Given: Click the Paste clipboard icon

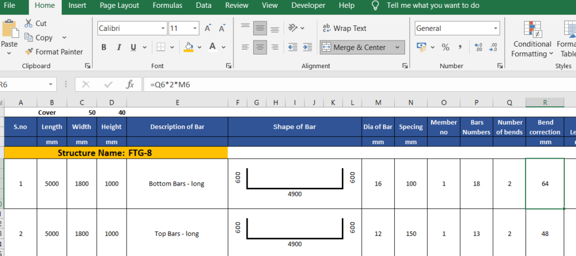Looking at the screenshot, I should [10, 29].
